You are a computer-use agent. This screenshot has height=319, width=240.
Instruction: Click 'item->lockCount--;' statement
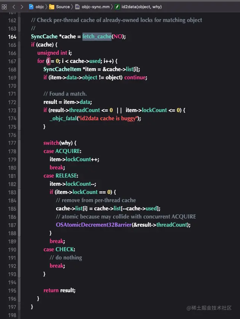tap(73, 184)
